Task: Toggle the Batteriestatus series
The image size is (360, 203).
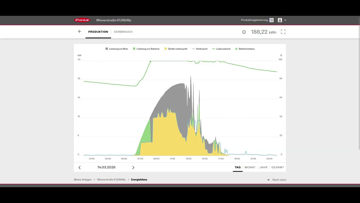Action: [245, 49]
